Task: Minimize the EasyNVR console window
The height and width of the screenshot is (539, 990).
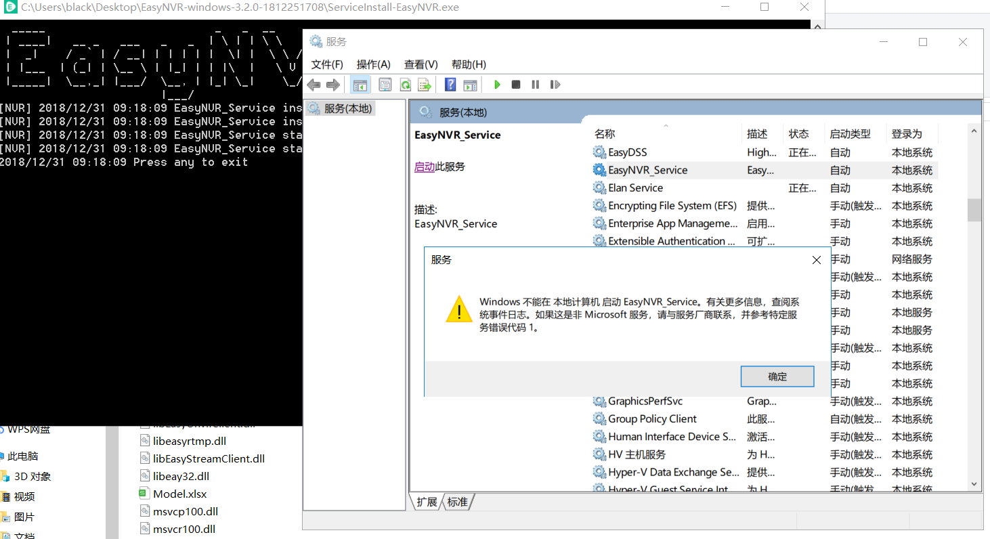Action: click(725, 7)
